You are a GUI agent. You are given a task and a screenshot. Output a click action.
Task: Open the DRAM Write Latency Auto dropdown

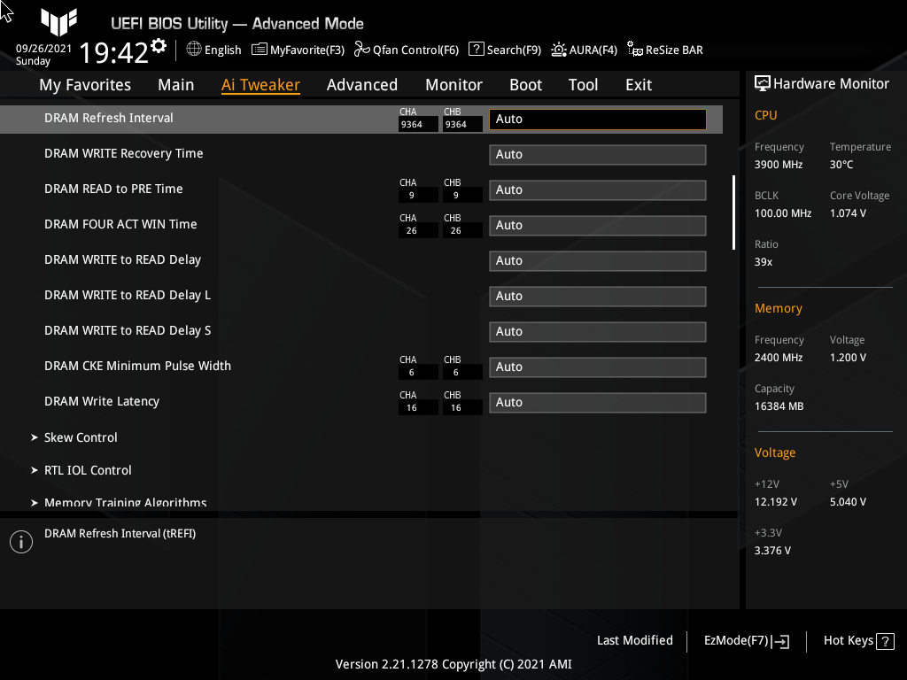[597, 402]
